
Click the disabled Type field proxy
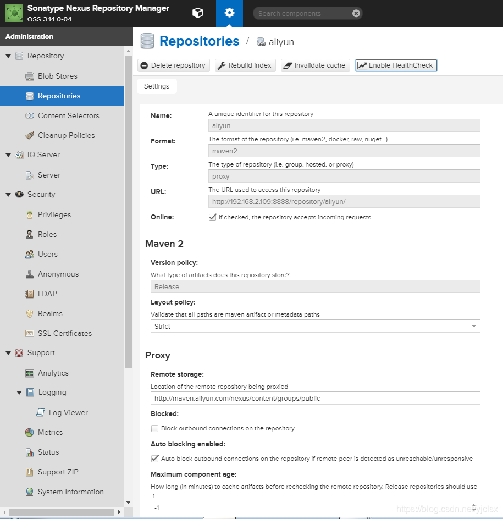click(344, 176)
